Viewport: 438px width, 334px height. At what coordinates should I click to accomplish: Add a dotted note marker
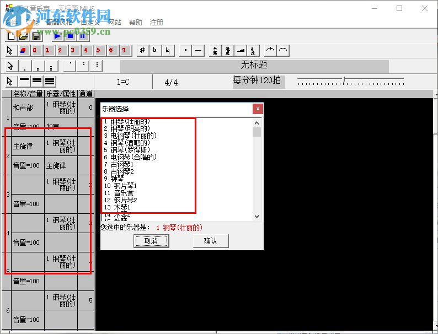(x=185, y=51)
